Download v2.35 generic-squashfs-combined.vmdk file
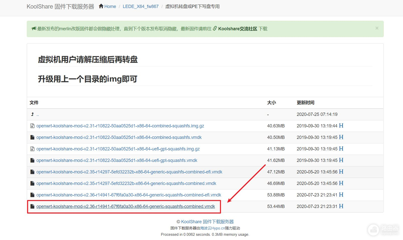Image resolution: width=403 pixels, height=240 pixels. click(x=126, y=183)
